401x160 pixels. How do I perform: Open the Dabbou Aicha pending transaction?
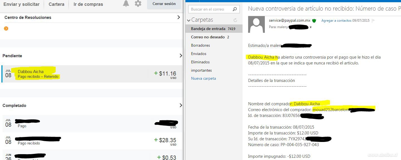[x=92, y=74]
